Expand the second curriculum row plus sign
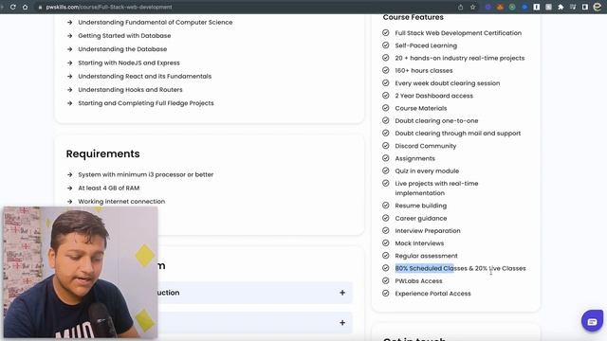Image resolution: width=607 pixels, height=341 pixels. (342, 322)
